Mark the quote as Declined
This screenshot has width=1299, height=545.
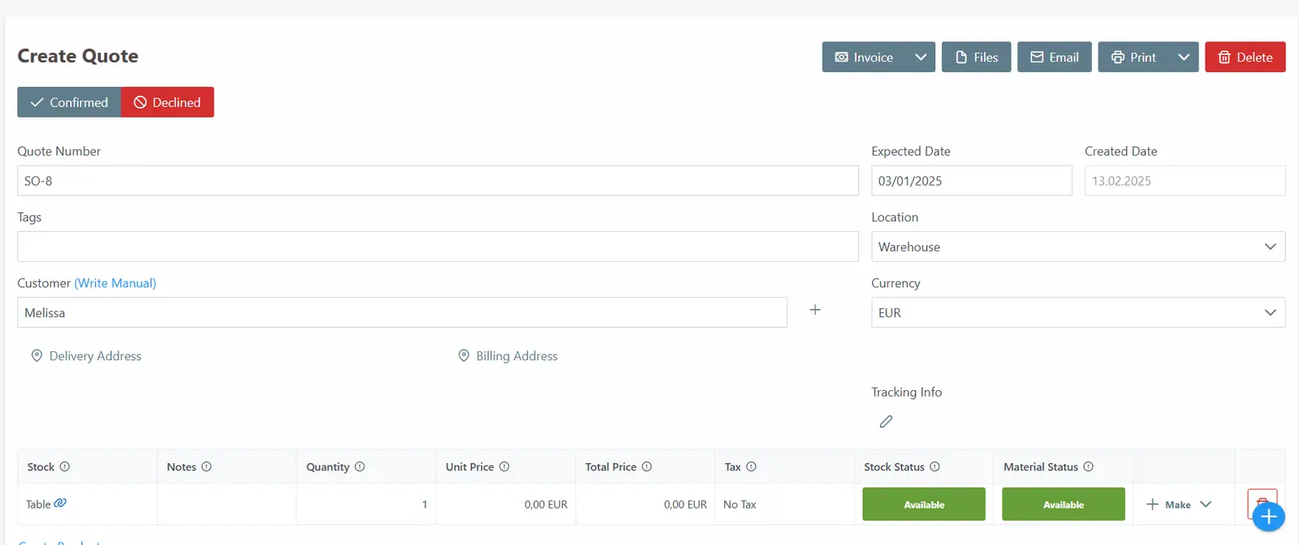[167, 102]
